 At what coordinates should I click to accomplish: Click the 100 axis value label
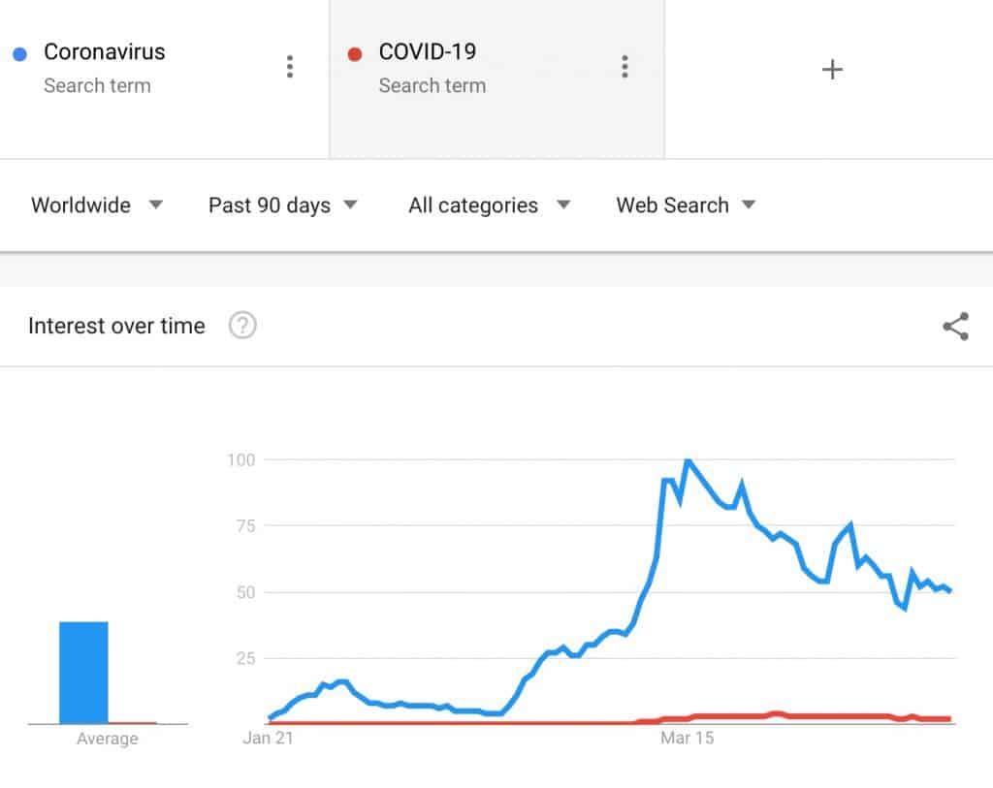(240, 460)
